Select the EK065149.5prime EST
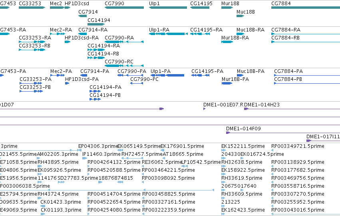The width and height of the screenshot is (340, 216). coord(120,150)
